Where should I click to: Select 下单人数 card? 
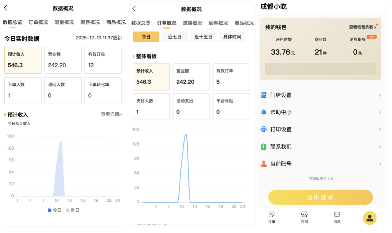(23, 91)
